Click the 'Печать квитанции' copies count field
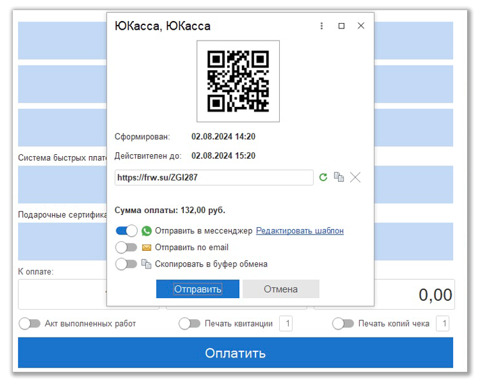 coord(286,324)
